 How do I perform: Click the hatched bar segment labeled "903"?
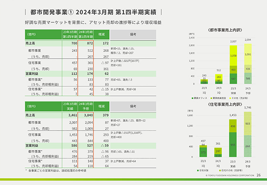click(247, 123)
